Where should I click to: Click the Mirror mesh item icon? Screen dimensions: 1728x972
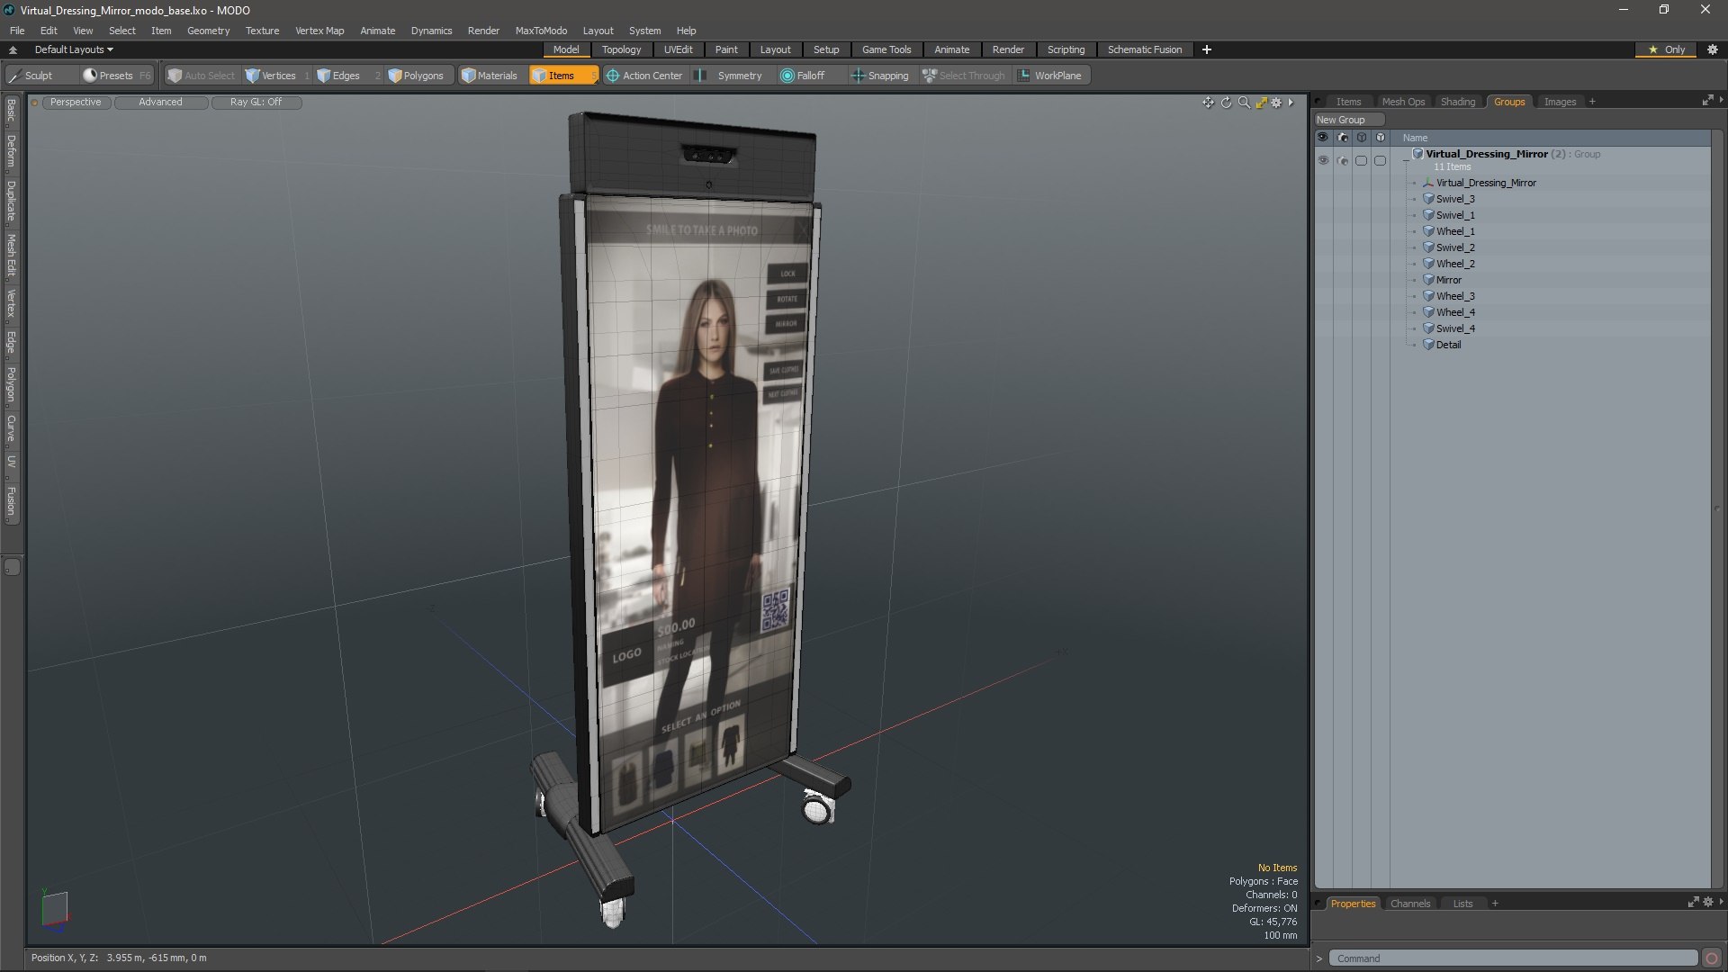click(x=1428, y=280)
